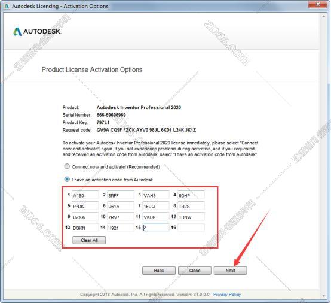Click product name Autodesk Inventor Professional 2020
Image resolution: width=331 pixels, height=303 pixels.
point(139,107)
